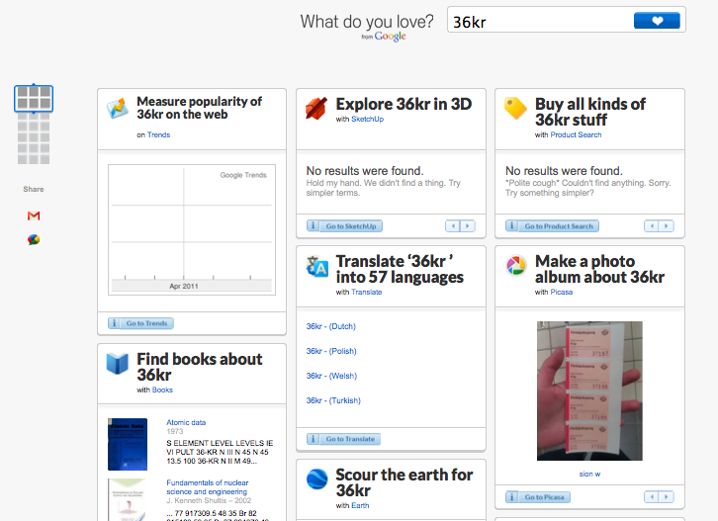Click the blue Books icon
The height and width of the screenshot is (521, 718).
(118, 364)
